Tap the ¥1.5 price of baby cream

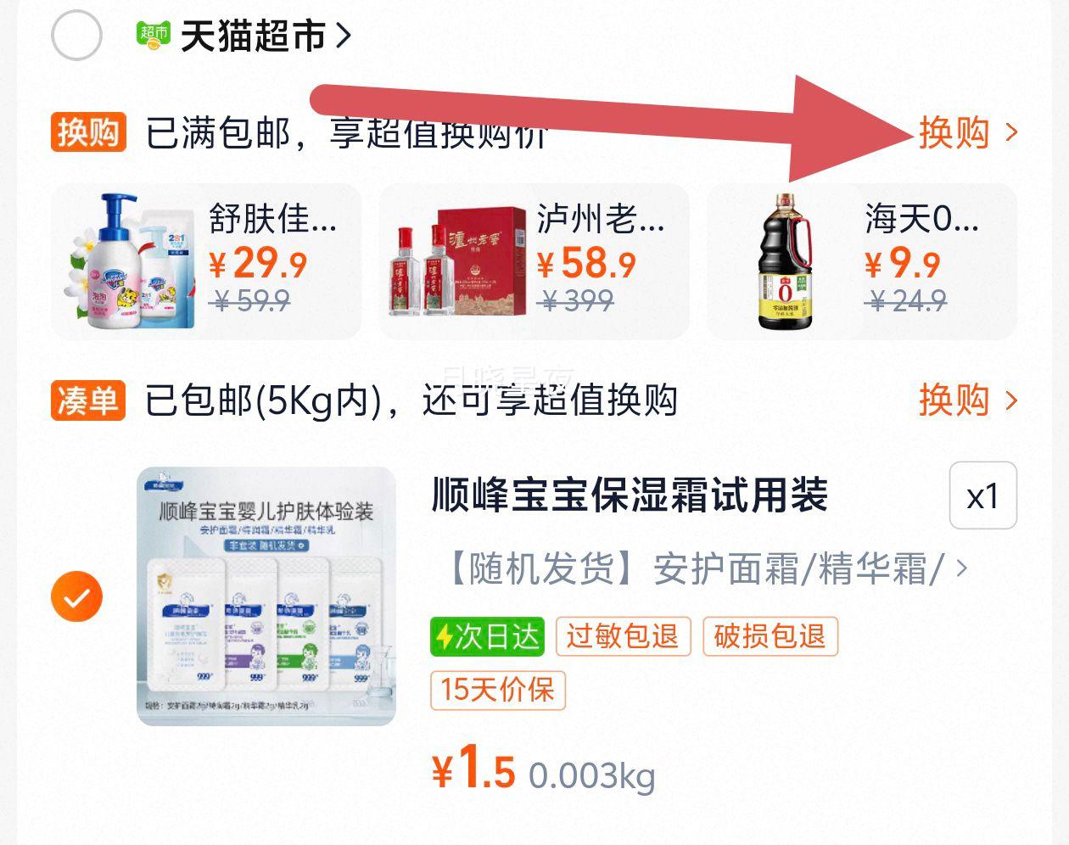point(473,769)
